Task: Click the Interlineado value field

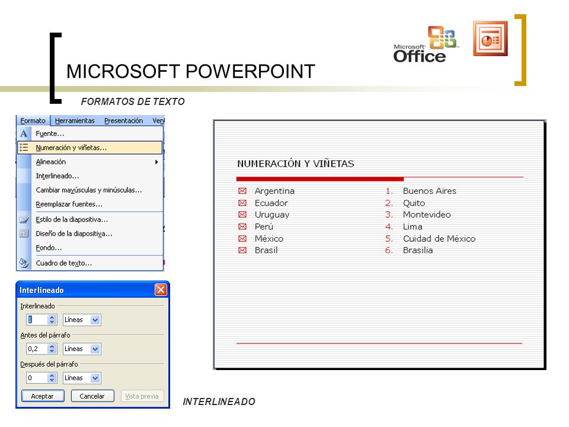Action: point(37,320)
